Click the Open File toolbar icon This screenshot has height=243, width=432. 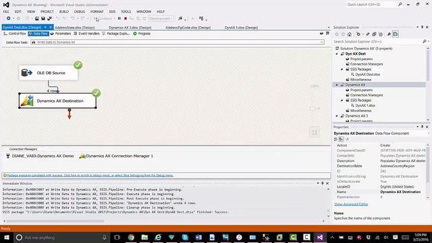point(36,18)
